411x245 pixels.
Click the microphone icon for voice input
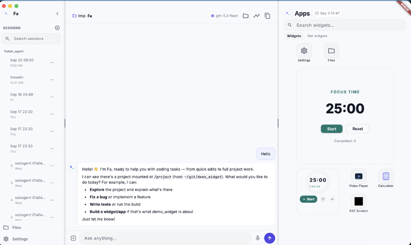(x=258, y=238)
